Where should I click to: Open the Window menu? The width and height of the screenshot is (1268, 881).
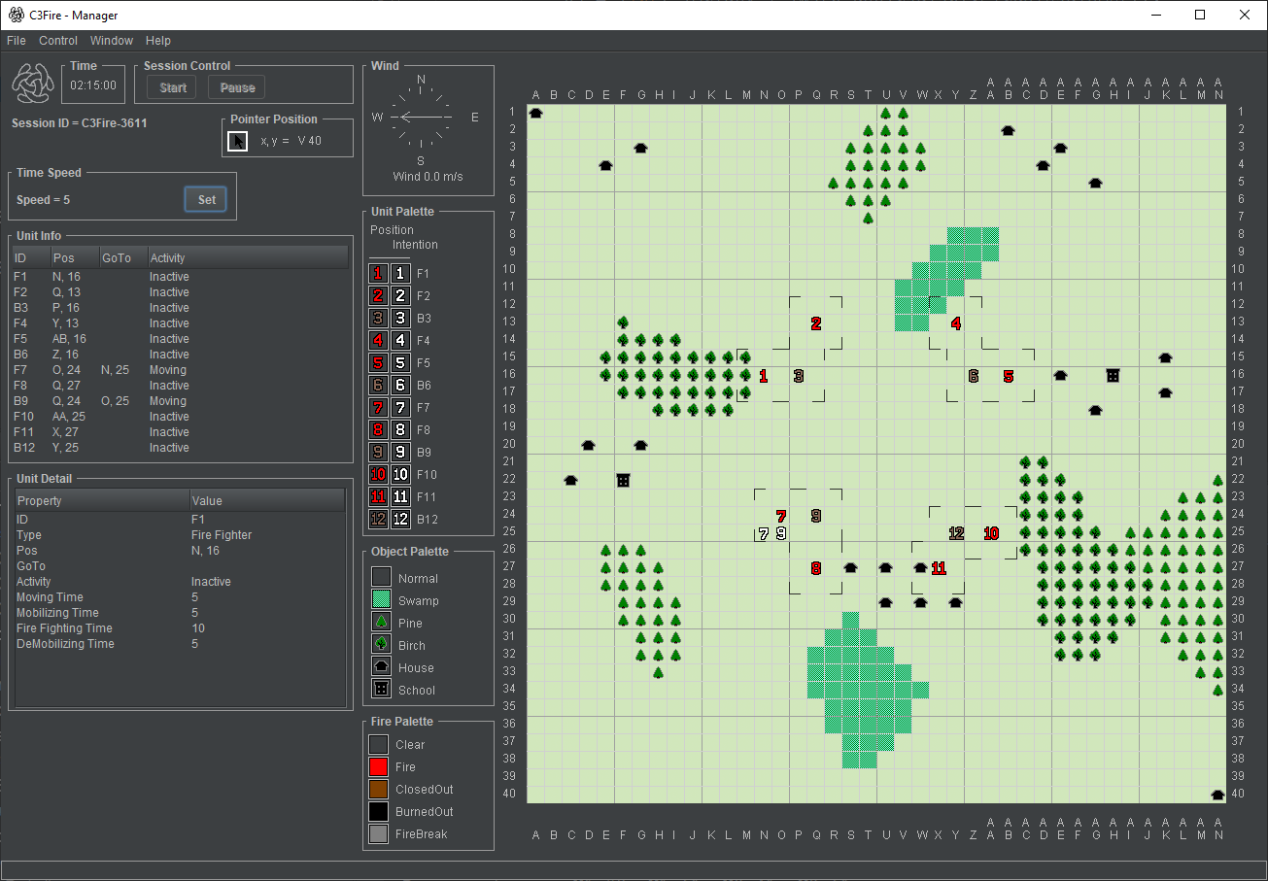click(112, 41)
